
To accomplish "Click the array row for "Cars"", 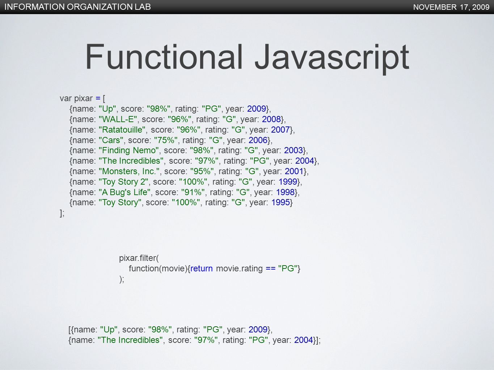I will pos(171,140).
